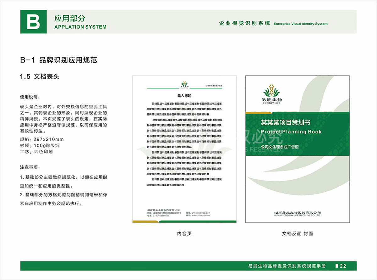377x280 pixels.
Task: Click the caption '文档反面 封面'
Action: coord(297,233)
